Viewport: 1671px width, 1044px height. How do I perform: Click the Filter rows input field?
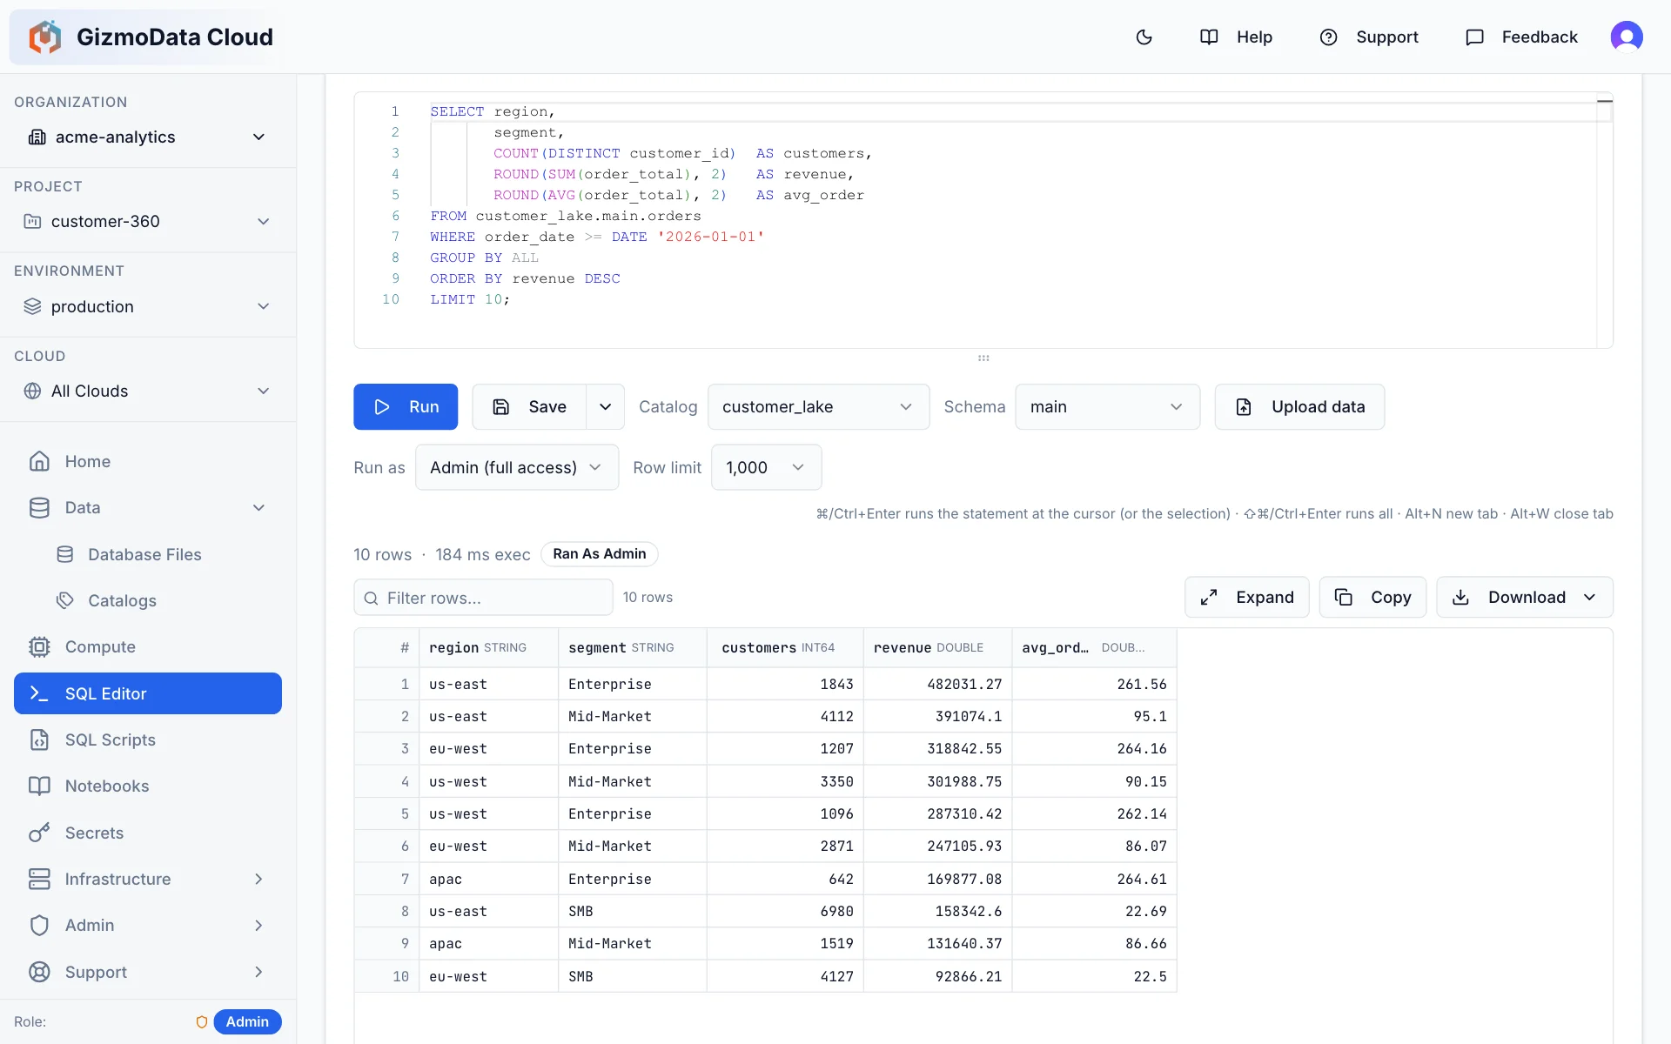tap(483, 598)
